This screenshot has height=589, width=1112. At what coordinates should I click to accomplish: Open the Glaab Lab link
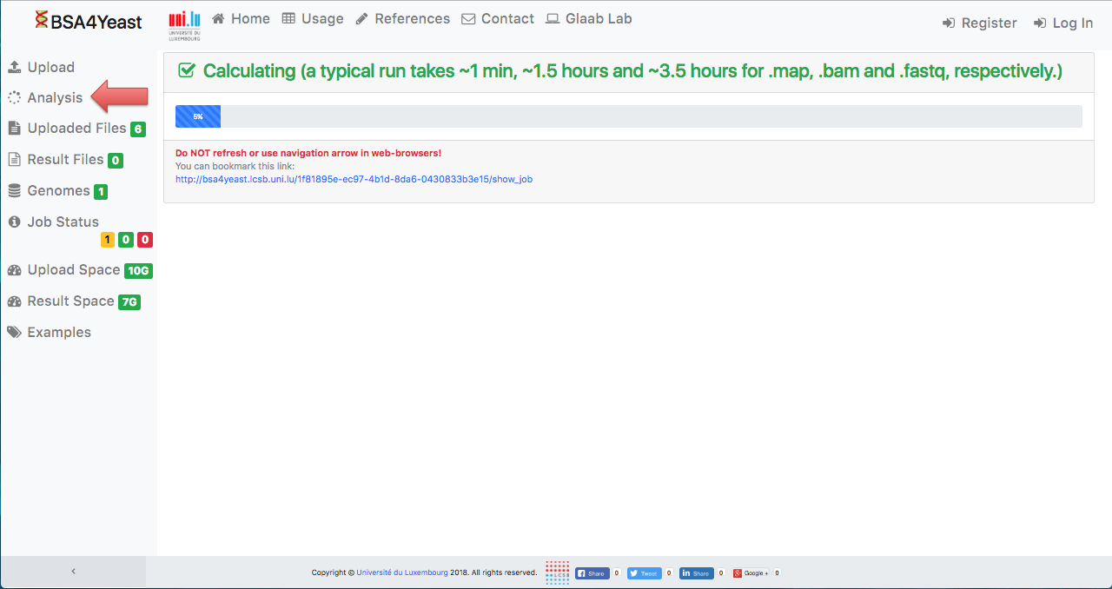589,18
